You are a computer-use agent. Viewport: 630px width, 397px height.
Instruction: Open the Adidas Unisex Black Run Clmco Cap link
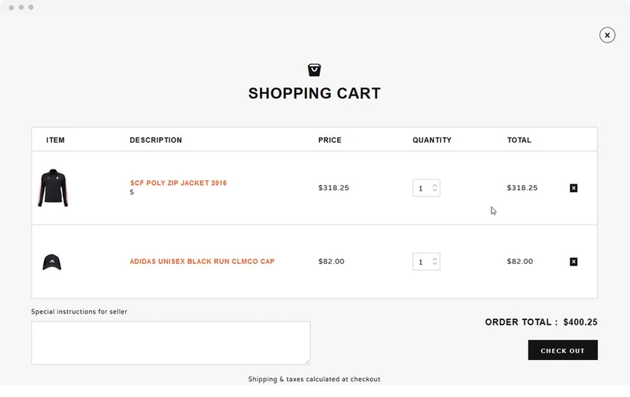(x=202, y=262)
